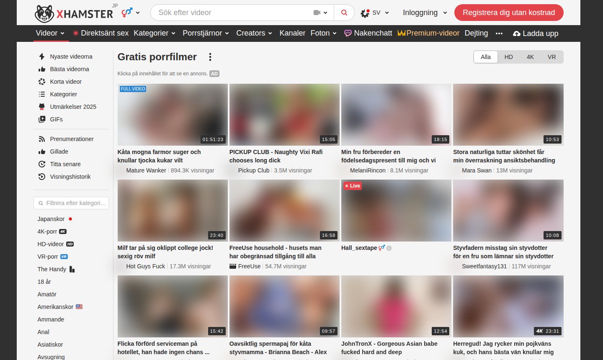Expand the Creators menu
The width and height of the screenshot is (603, 360).
point(254,33)
